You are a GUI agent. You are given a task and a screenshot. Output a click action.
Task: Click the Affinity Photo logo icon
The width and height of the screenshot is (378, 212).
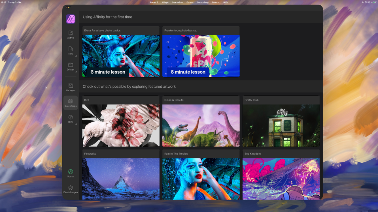(71, 19)
